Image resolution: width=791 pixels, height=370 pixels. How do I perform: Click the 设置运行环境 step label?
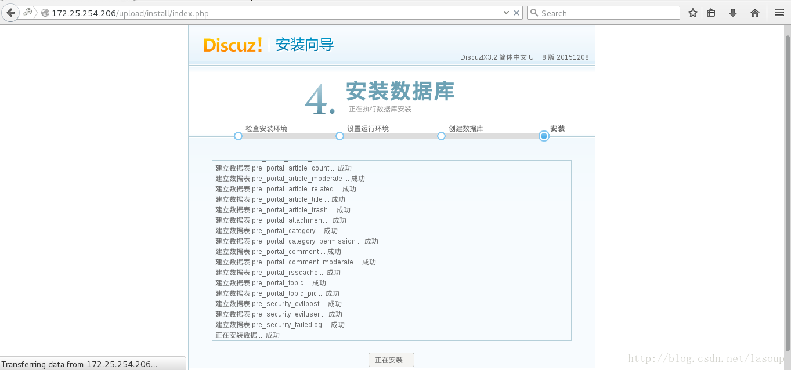368,129
